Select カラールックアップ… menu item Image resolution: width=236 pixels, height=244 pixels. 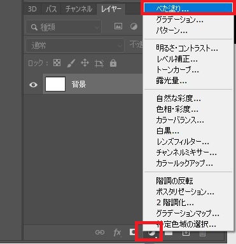click(x=188, y=163)
